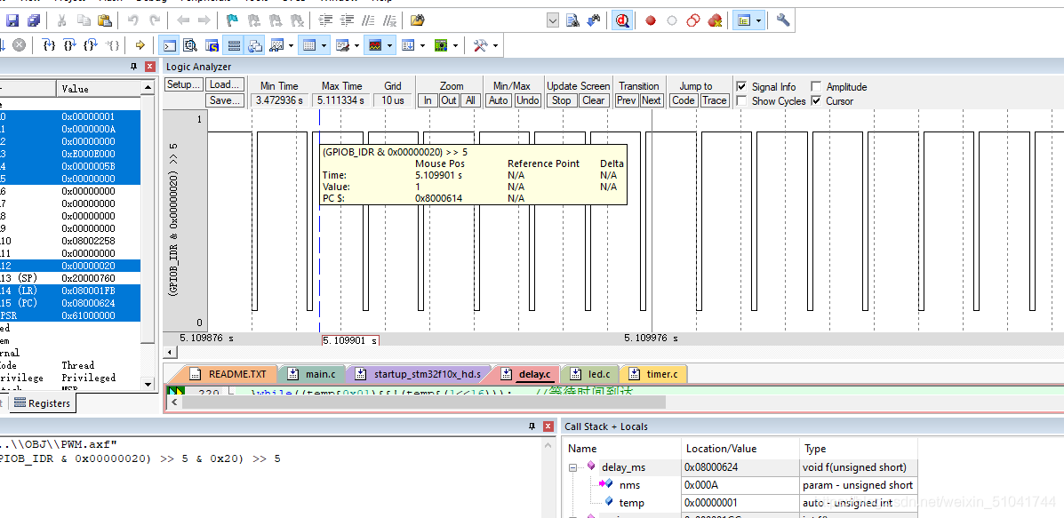
Task: Enable the Amplitude checkbox
Action: coord(816,87)
